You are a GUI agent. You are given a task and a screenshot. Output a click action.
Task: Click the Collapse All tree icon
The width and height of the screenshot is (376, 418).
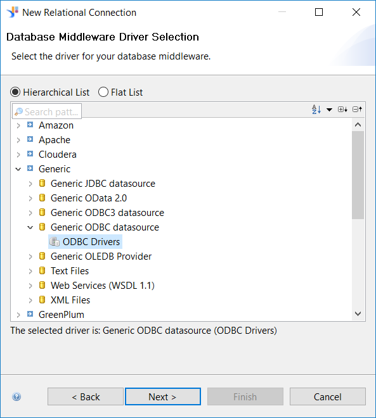[357, 110]
